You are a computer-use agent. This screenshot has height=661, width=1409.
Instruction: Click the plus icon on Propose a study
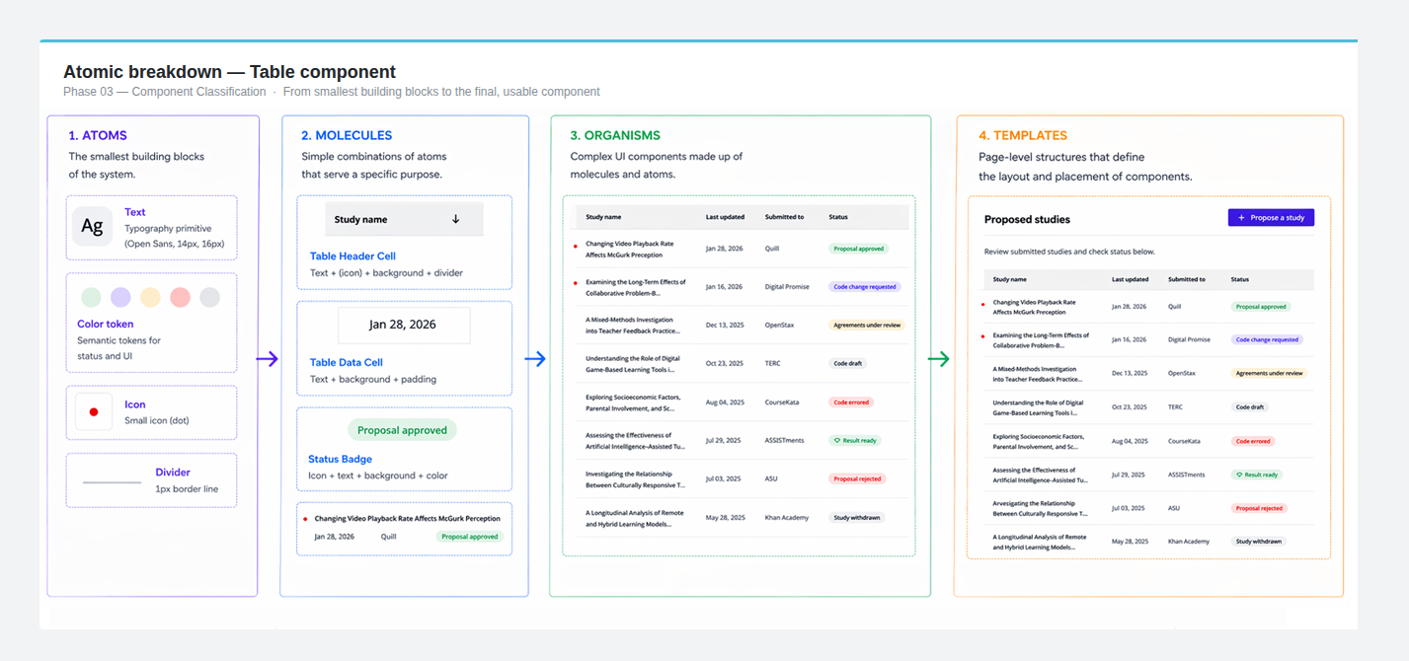[x=1241, y=217]
